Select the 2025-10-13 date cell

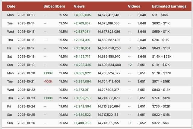26,14
